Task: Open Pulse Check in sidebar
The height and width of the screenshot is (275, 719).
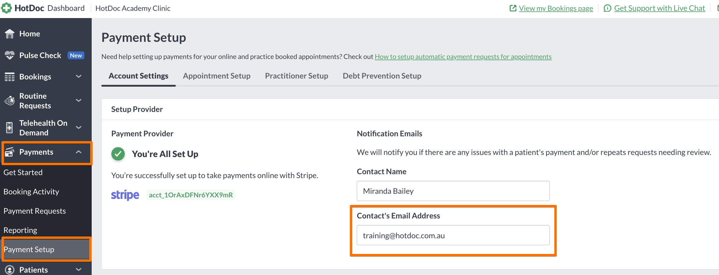Action: [x=40, y=55]
